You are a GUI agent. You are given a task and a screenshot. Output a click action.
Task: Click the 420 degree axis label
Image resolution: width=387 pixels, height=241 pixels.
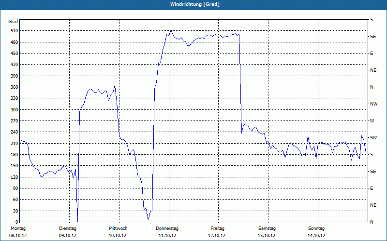pos(14,65)
